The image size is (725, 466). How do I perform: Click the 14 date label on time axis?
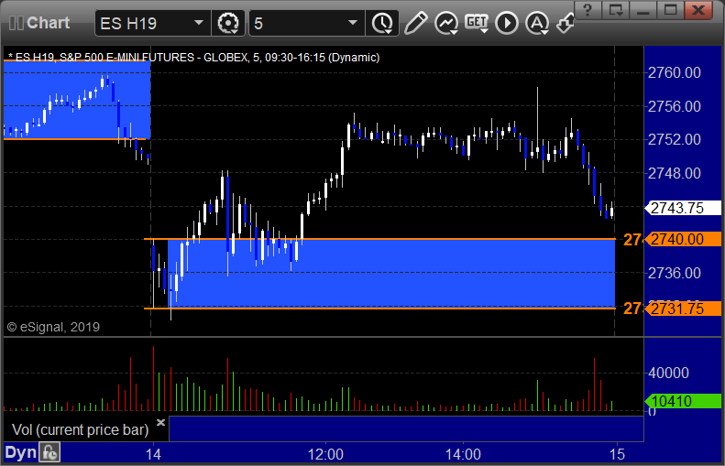(x=153, y=454)
